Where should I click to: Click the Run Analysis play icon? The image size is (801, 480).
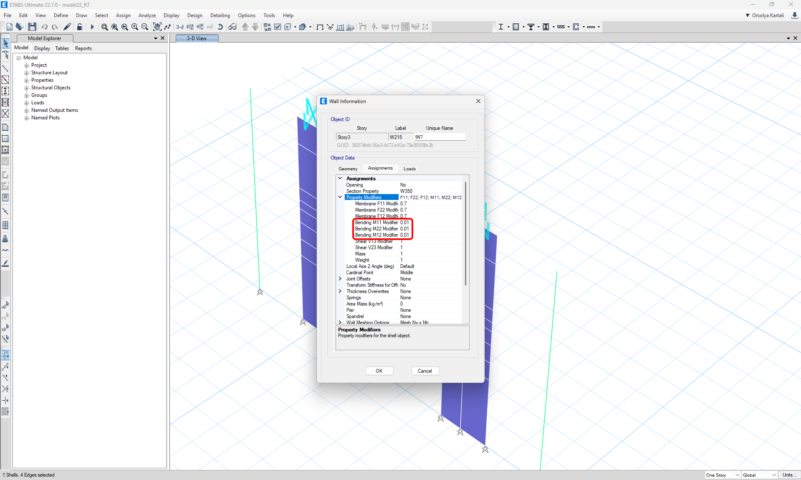[92, 27]
